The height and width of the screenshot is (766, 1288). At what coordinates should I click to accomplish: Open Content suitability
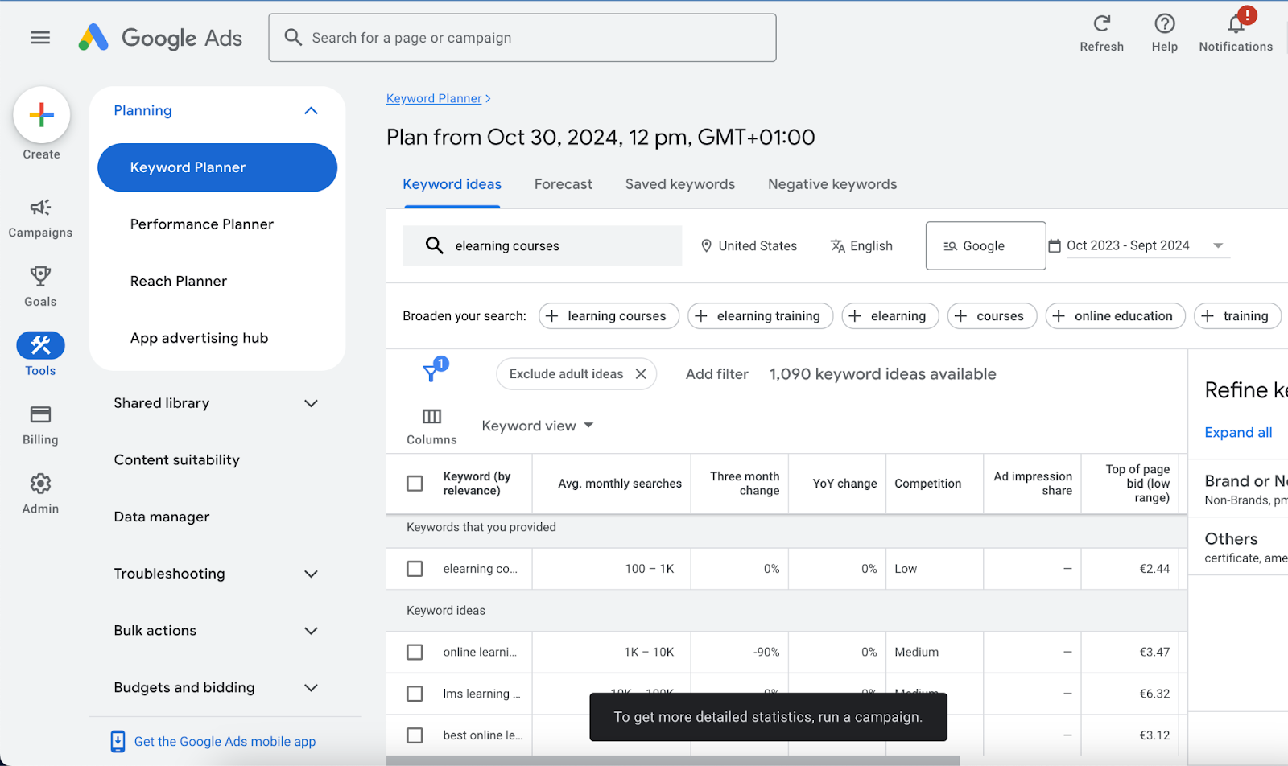(176, 460)
